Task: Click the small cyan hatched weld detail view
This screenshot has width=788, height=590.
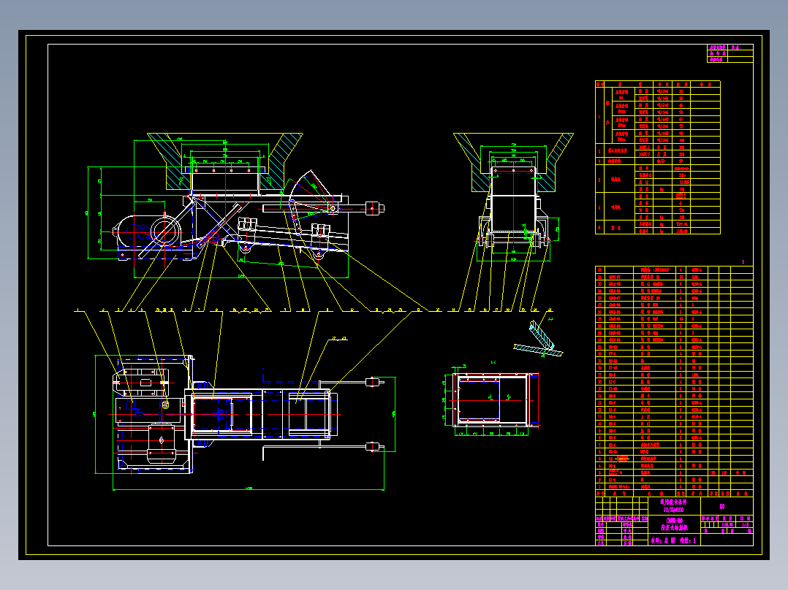Action: coord(538,340)
